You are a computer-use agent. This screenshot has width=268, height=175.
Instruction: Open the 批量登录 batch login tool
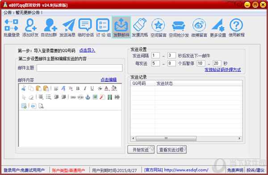12,28
